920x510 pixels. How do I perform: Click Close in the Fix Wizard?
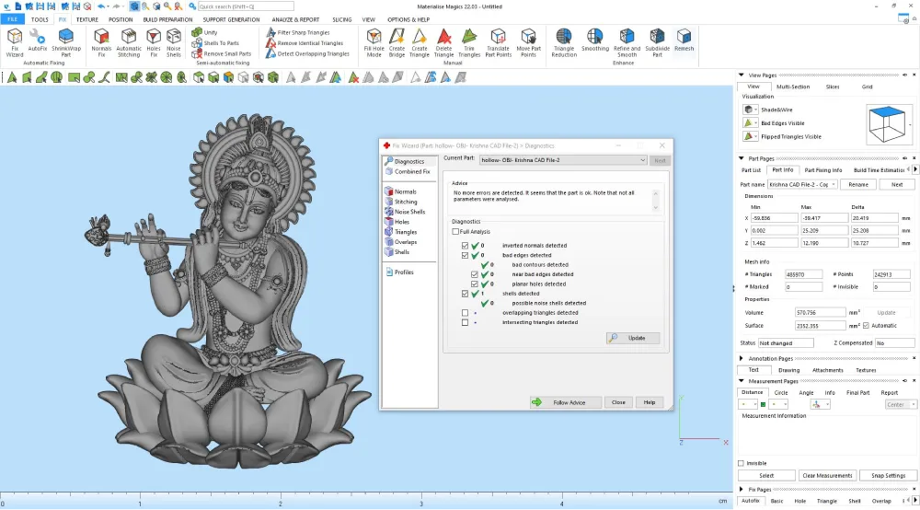tap(618, 402)
